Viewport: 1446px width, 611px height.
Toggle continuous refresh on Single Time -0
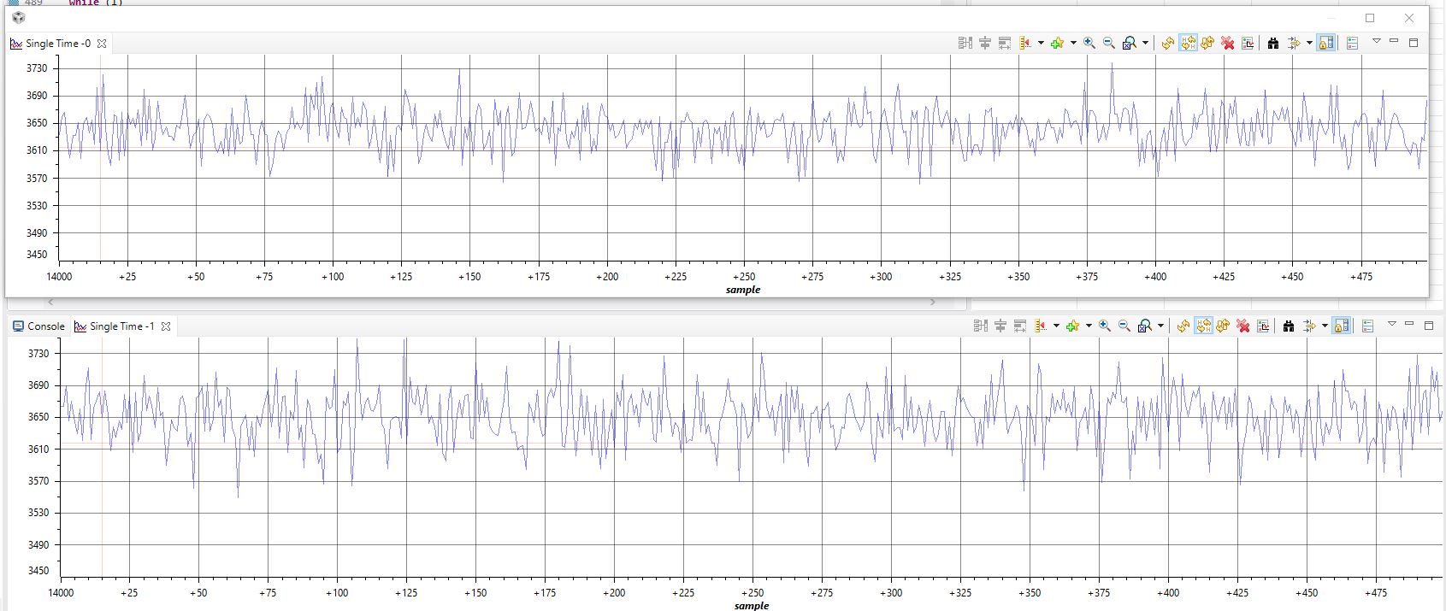click(1188, 43)
